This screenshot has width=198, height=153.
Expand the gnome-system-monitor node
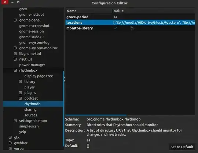(x=15, y=48)
